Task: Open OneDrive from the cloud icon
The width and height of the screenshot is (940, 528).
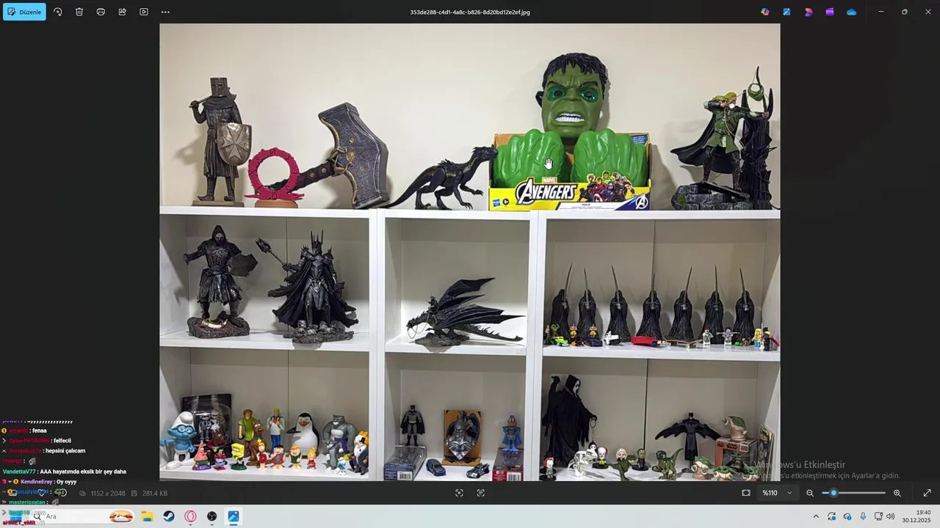Action: click(851, 12)
